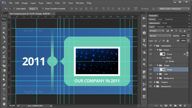The width and height of the screenshot is (192, 108).
Task: Enable the Auto-Select checkbox
Action: click(x=14, y=9)
